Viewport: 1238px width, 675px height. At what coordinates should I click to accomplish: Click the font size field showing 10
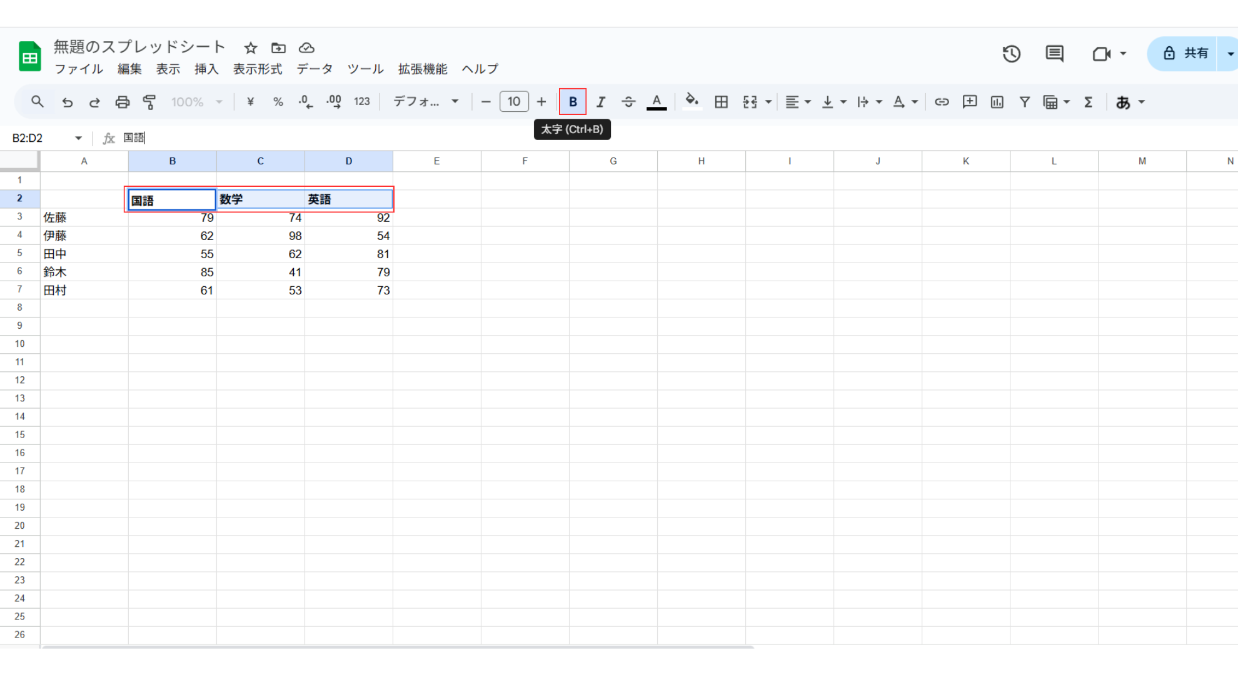514,102
